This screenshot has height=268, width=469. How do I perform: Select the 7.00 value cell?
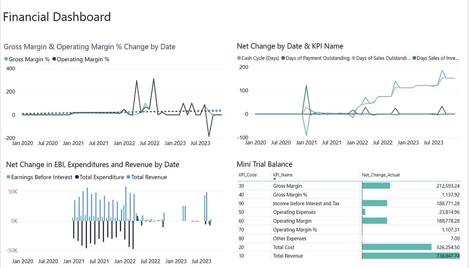pyautogui.click(x=455, y=238)
